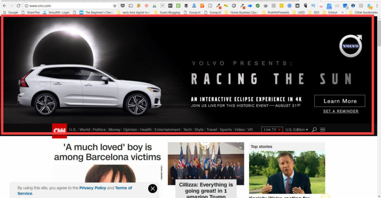Go back with the browser back arrow
381x198 pixels.
point(5,6)
